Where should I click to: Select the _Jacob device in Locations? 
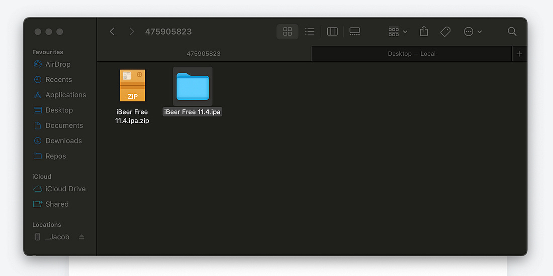click(x=53, y=237)
